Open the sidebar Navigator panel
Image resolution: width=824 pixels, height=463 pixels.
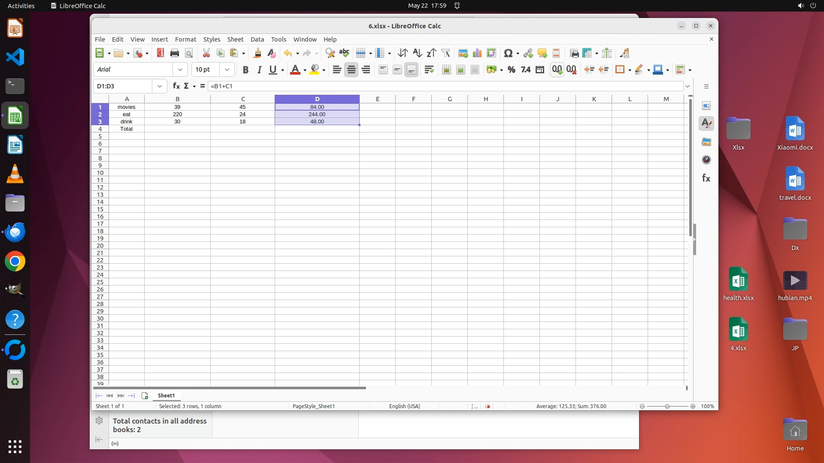pyautogui.click(x=706, y=160)
